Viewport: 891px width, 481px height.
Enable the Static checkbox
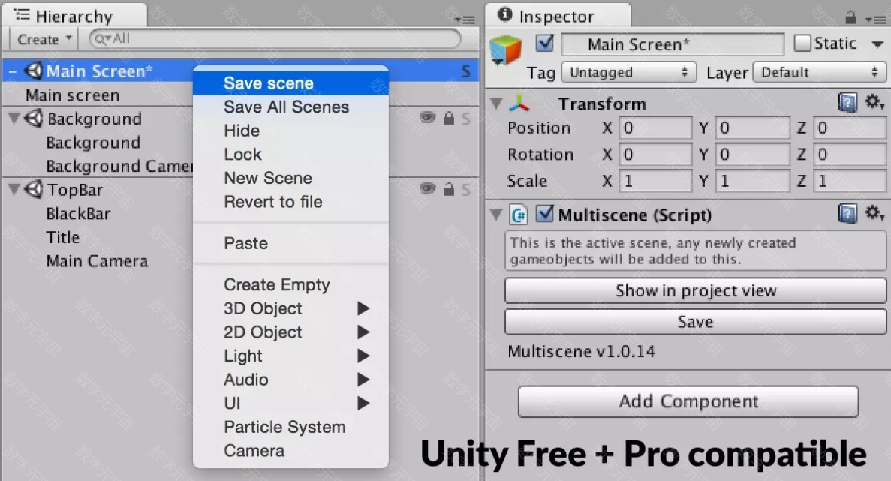(802, 44)
